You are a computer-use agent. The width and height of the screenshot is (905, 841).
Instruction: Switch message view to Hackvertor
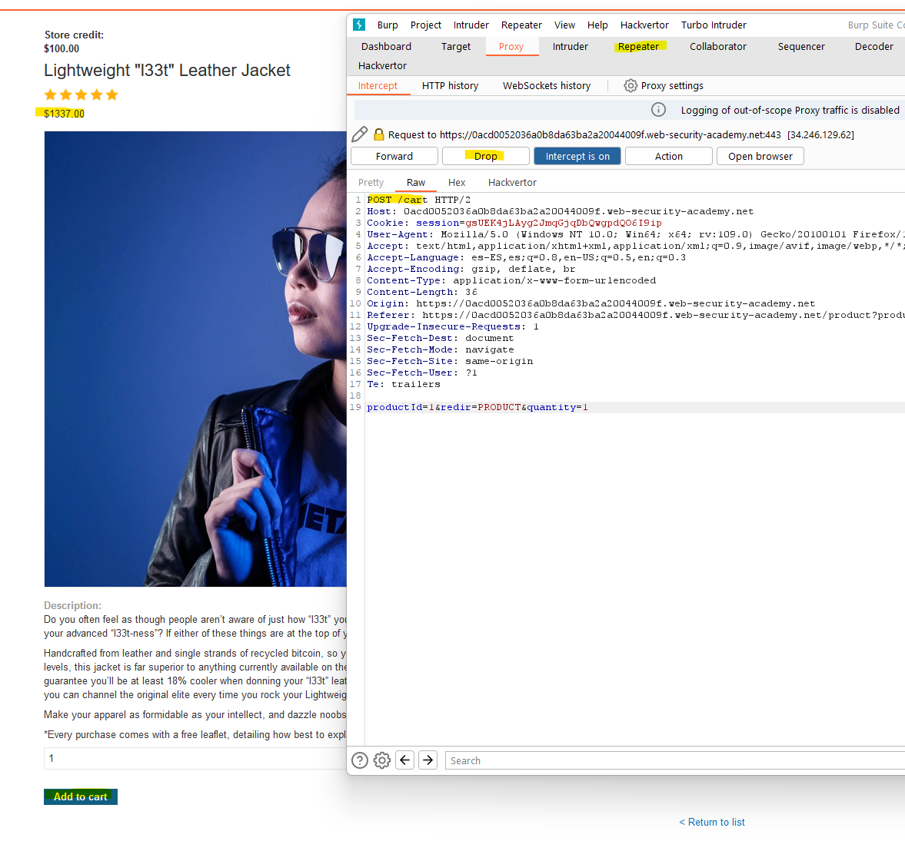pyautogui.click(x=512, y=183)
